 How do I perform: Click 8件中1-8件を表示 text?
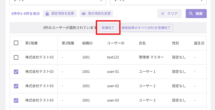26,14
